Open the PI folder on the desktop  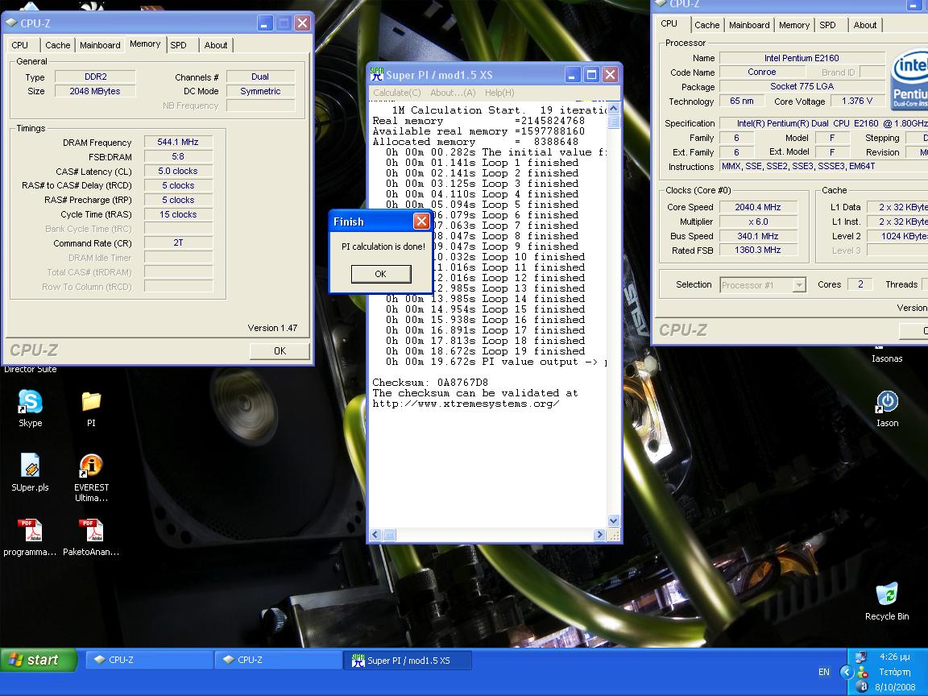[x=90, y=402]
